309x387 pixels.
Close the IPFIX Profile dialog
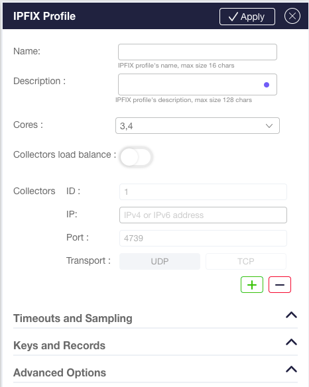pos(292,17)
